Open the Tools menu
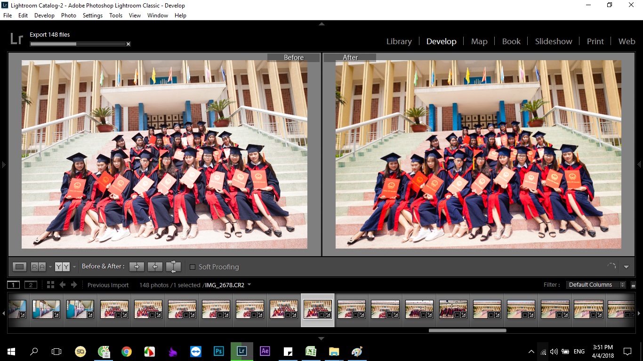The image size is (643, 361). coord(116,16)
